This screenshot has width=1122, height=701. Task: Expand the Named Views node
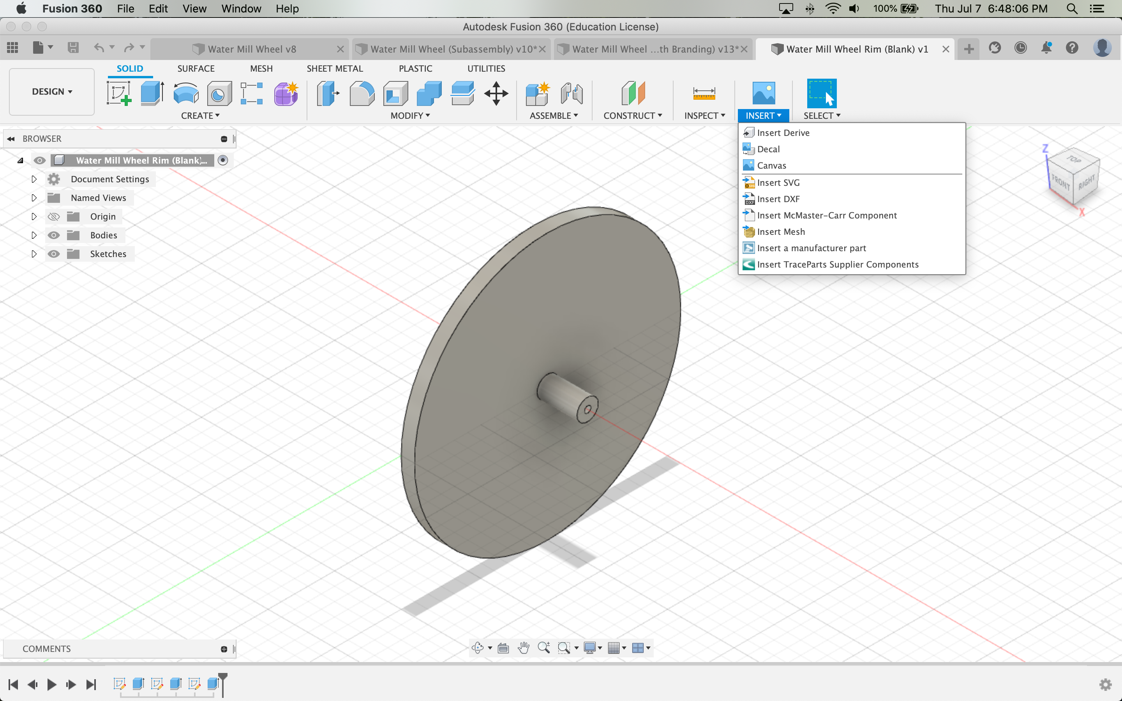coord(34,198)
